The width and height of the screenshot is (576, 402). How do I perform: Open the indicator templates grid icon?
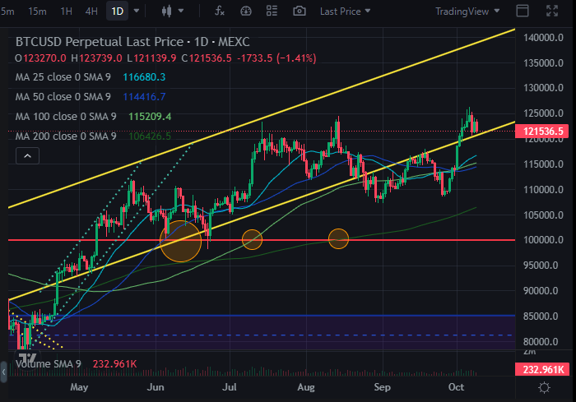click(x=272, y=11)
